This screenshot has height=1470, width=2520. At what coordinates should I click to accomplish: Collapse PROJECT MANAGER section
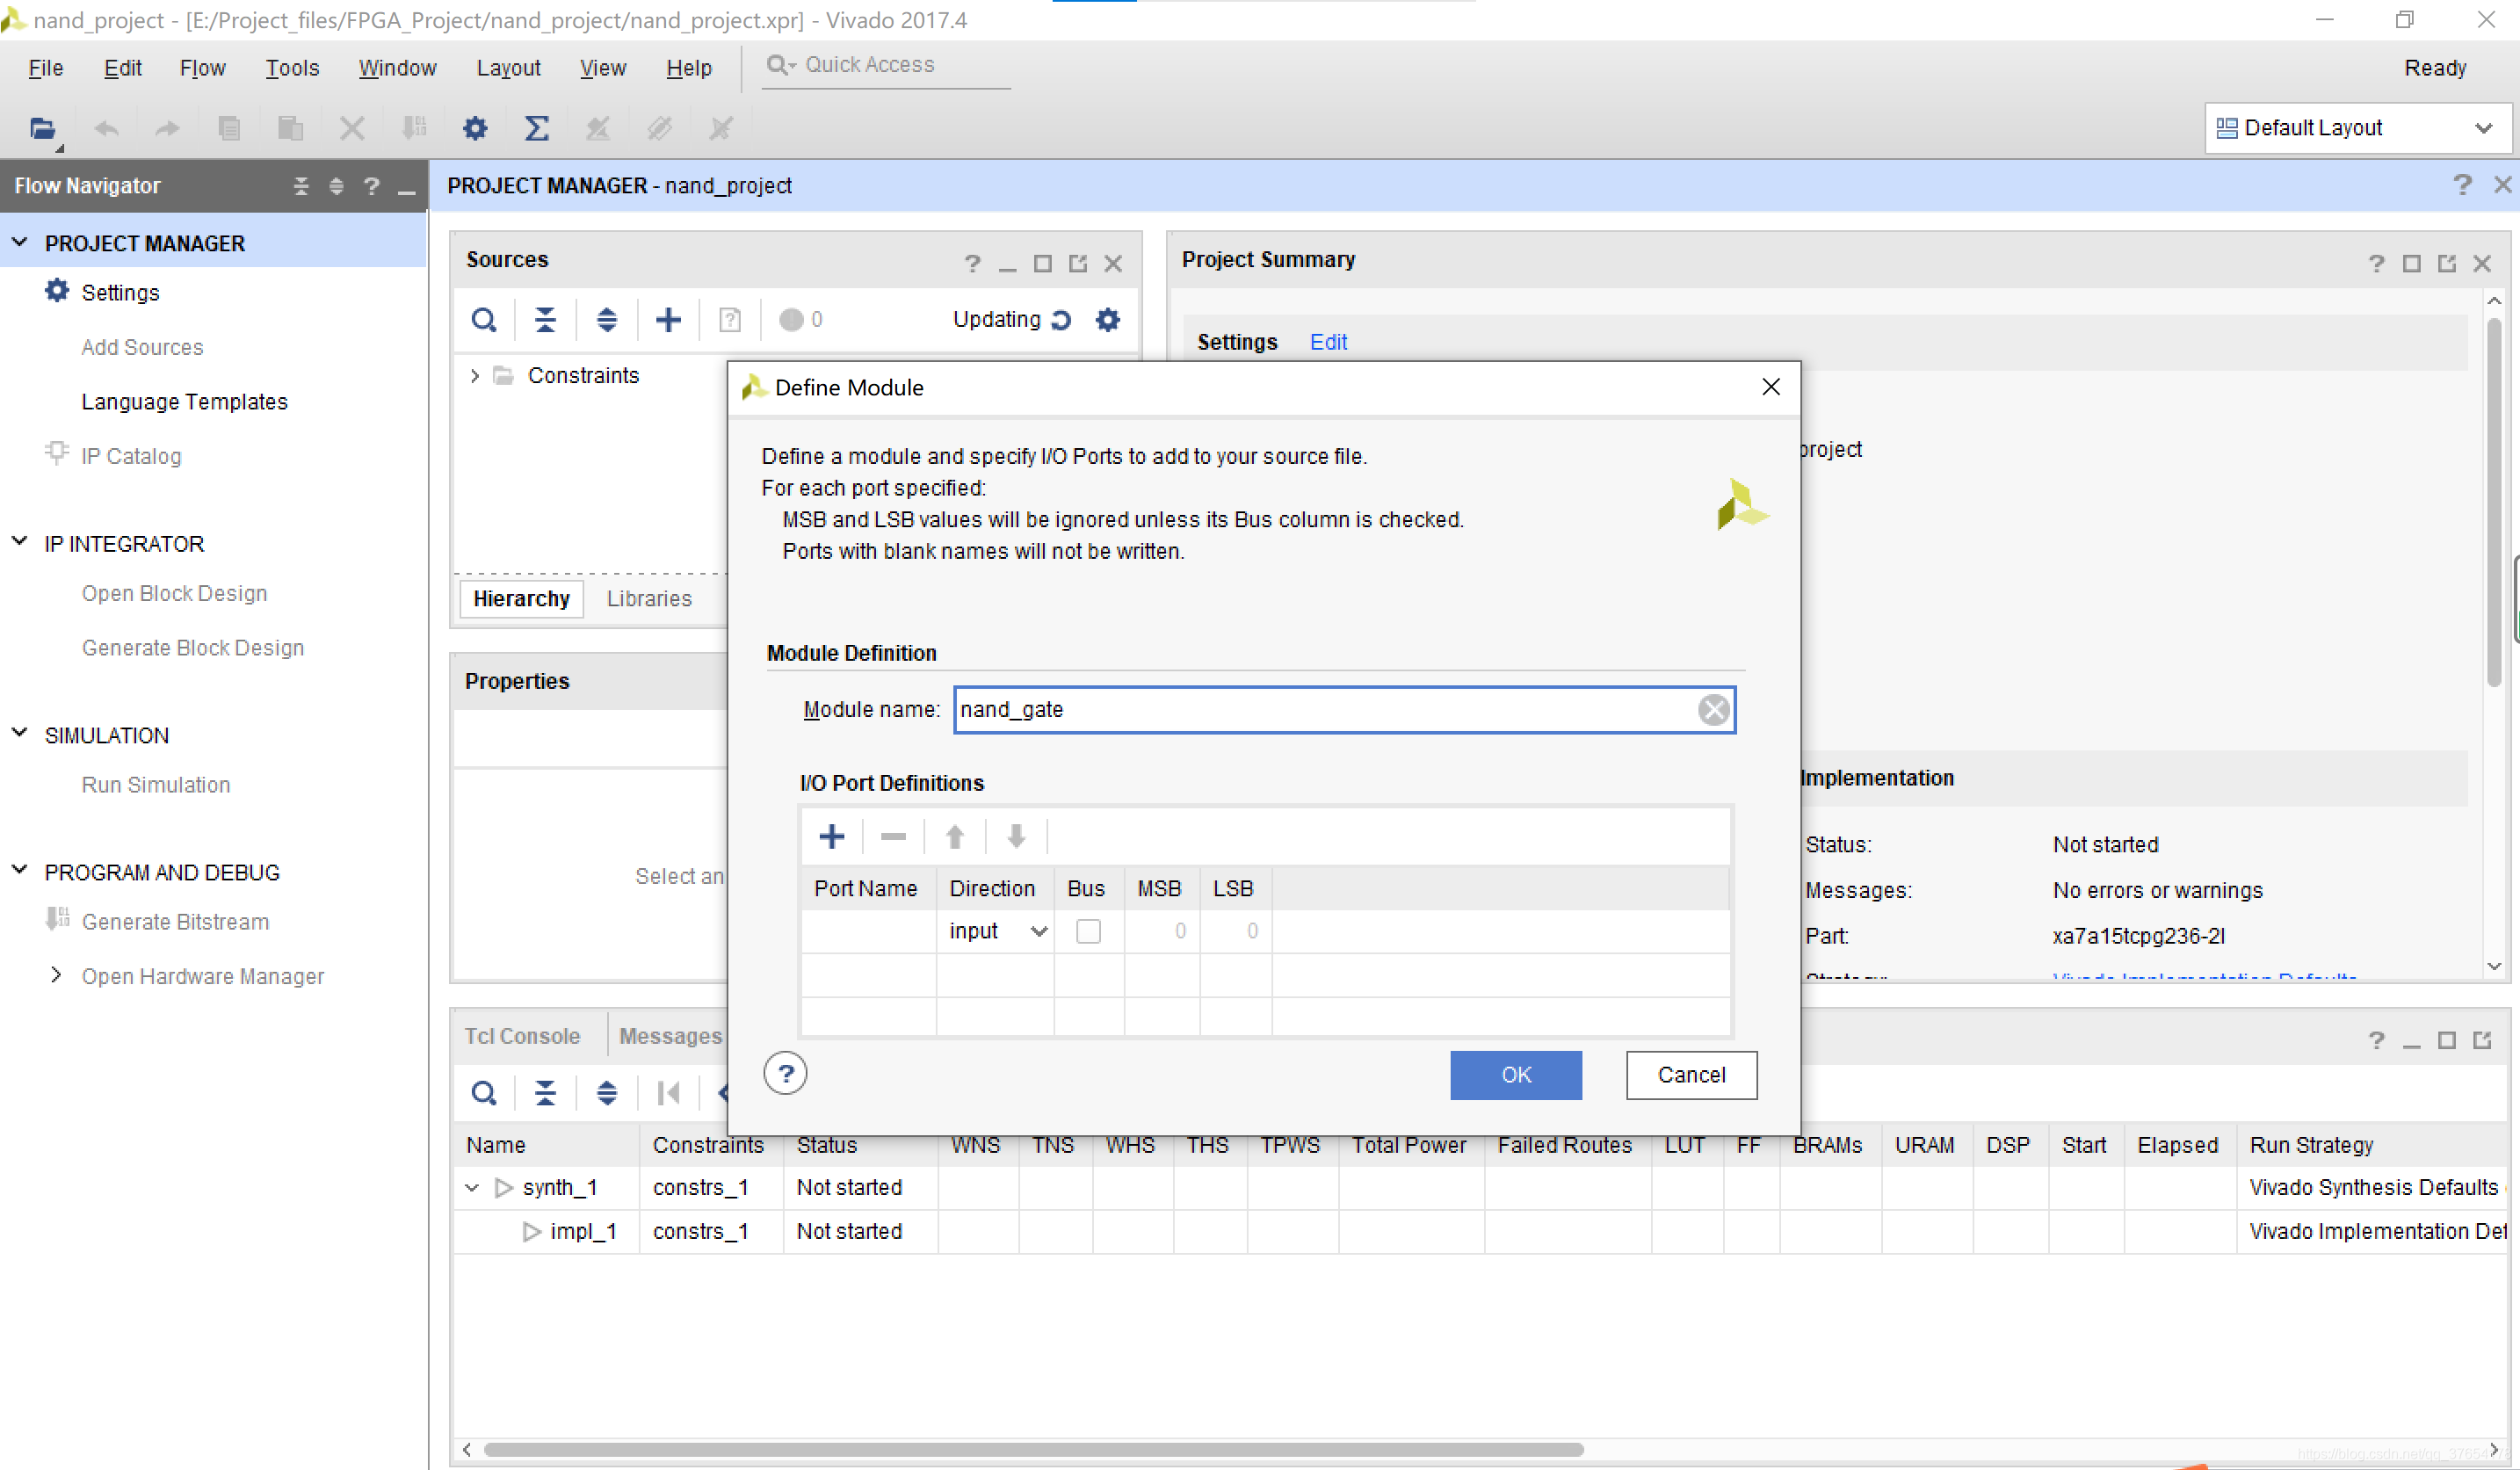(19, 243)
